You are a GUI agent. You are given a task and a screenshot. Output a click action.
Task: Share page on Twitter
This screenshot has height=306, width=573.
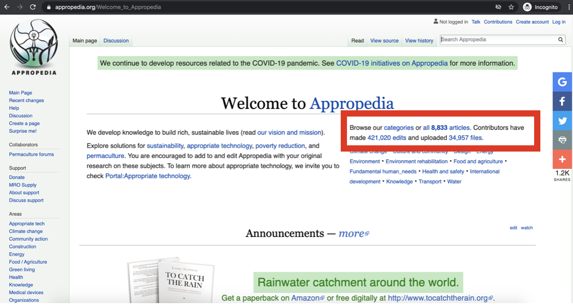point(562,121)
